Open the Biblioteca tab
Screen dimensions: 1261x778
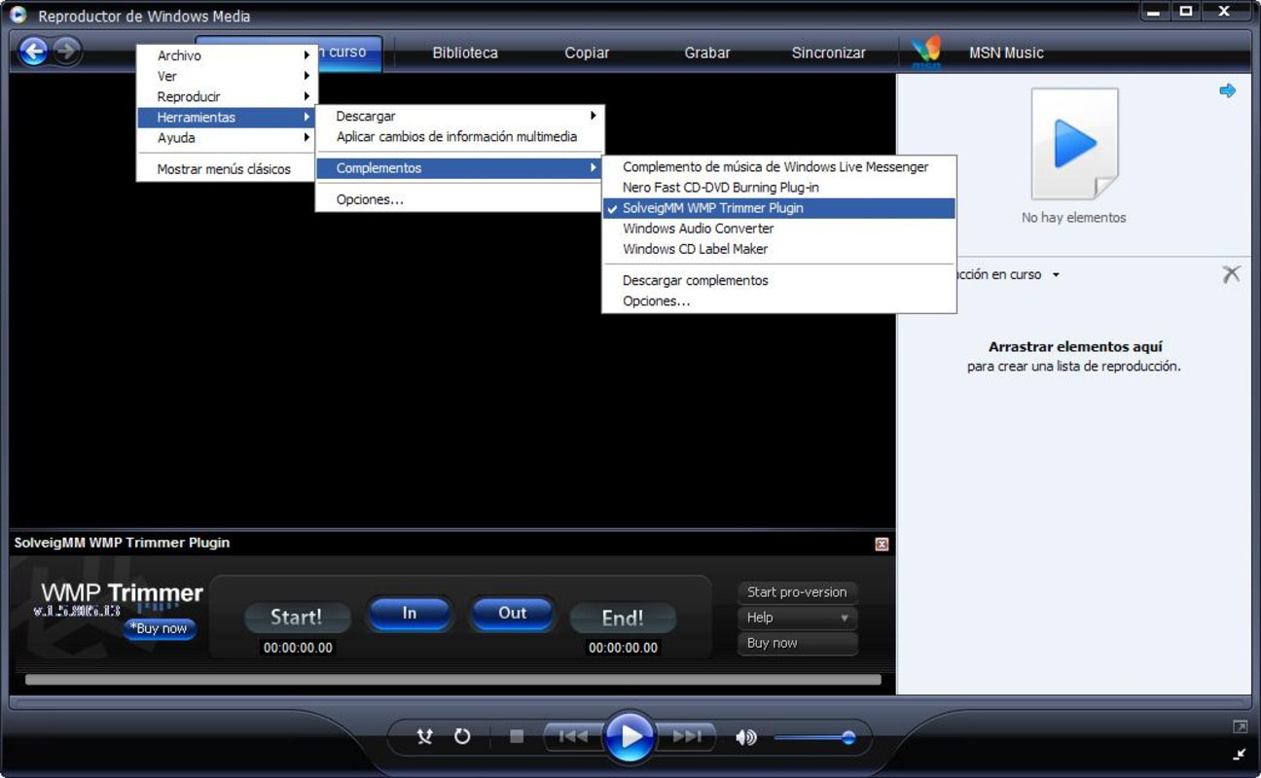click(465, 53)
